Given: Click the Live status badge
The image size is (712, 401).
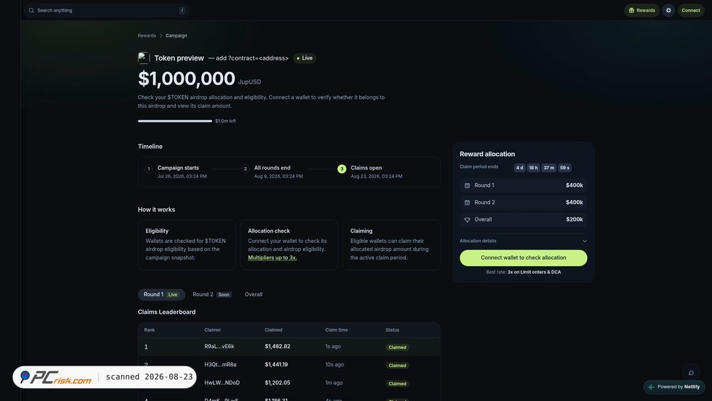Looking at the screenshot, I should (304, 58).
